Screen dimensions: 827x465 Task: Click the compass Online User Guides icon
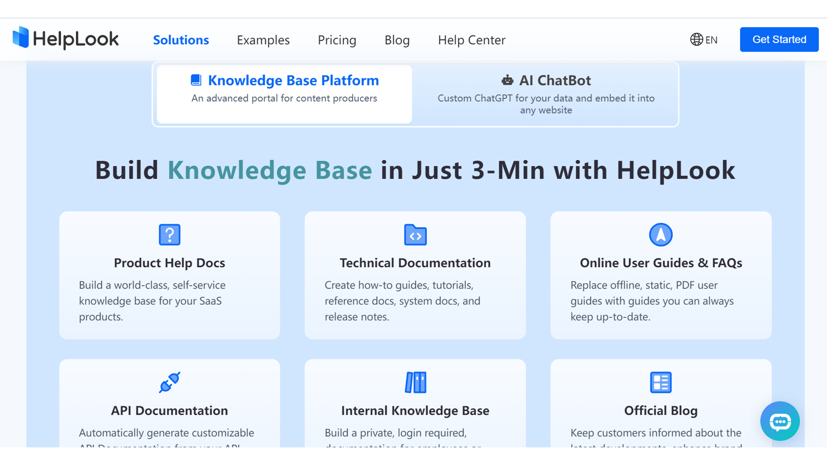pos(660,235)
